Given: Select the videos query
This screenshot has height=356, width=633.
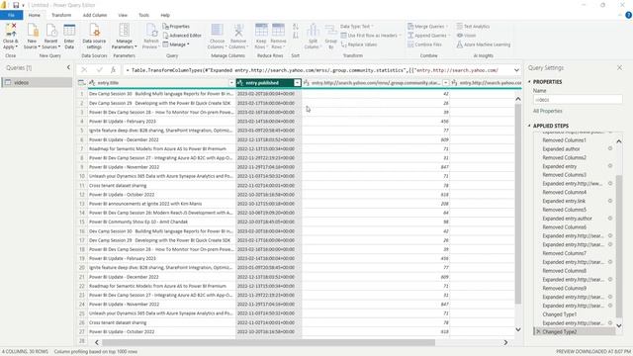Looking at the screenshot, I should point(37,82).
